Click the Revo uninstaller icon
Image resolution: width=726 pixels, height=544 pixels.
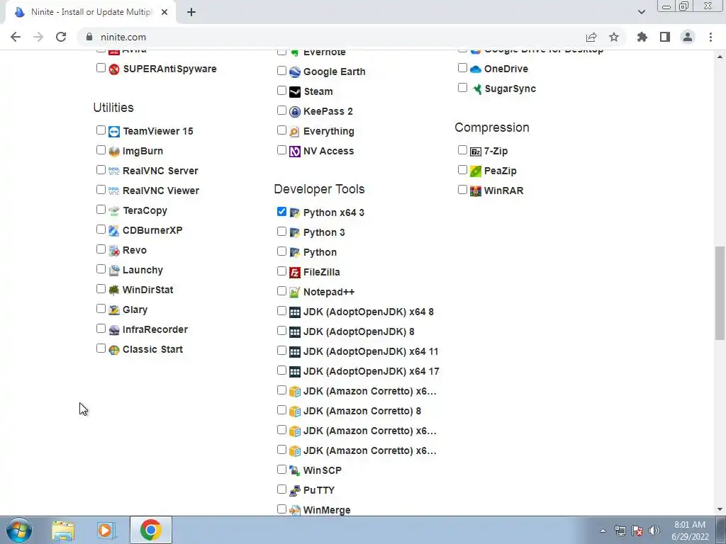point(114,250)
